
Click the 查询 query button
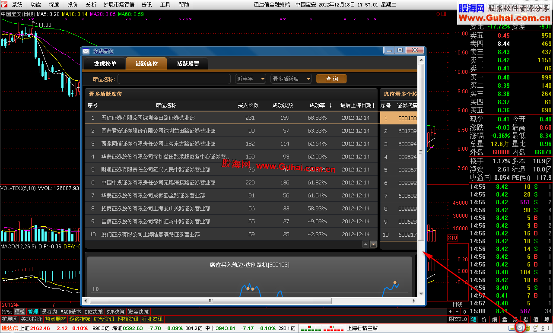[331, 79]
